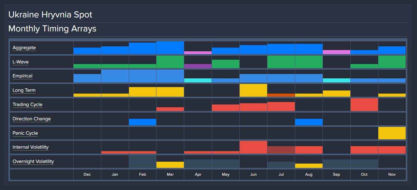Image resolution: width=417 pixels, height=190 pixels.
Task: Click the orange Long Term bar in July
Action: click(281, 95)
